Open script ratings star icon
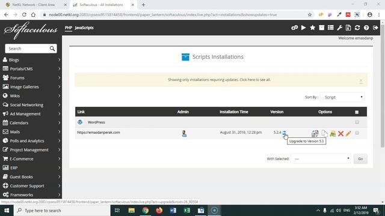The image size is (385, 216). pos(312,28)
